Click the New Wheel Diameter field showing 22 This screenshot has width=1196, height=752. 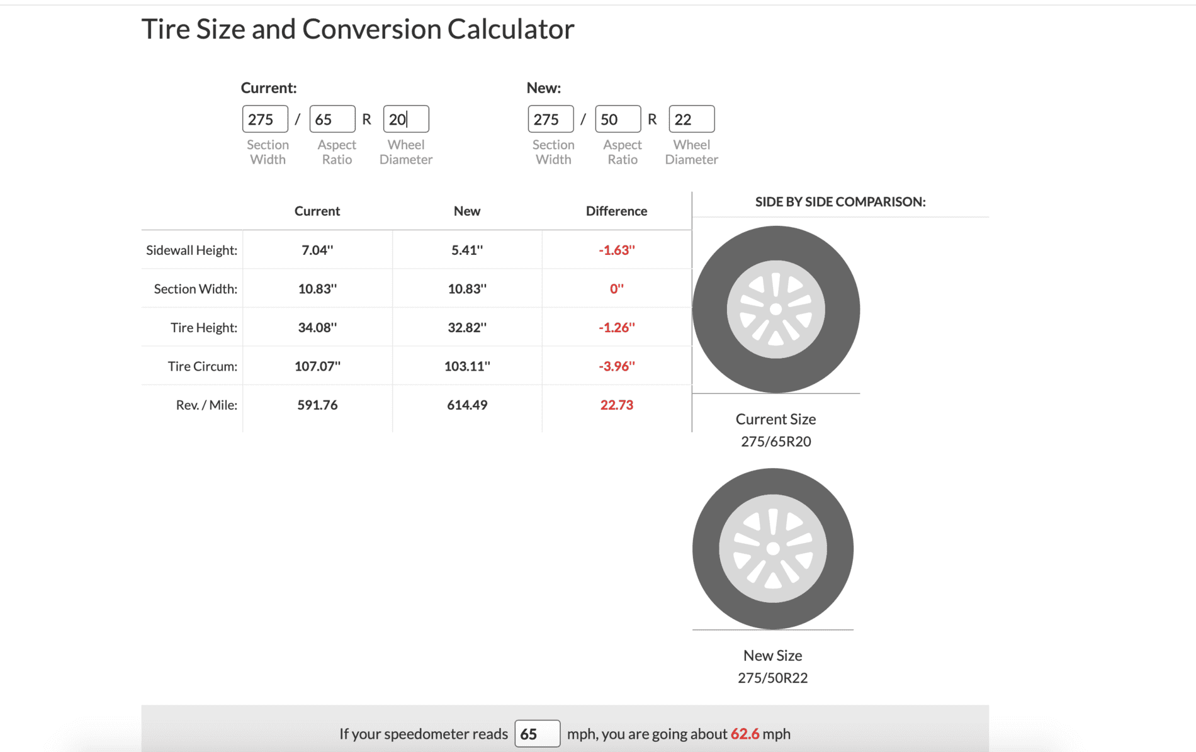692,119
